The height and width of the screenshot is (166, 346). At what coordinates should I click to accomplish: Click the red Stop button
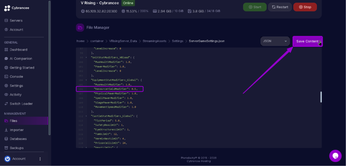click(x=305, y=7)
